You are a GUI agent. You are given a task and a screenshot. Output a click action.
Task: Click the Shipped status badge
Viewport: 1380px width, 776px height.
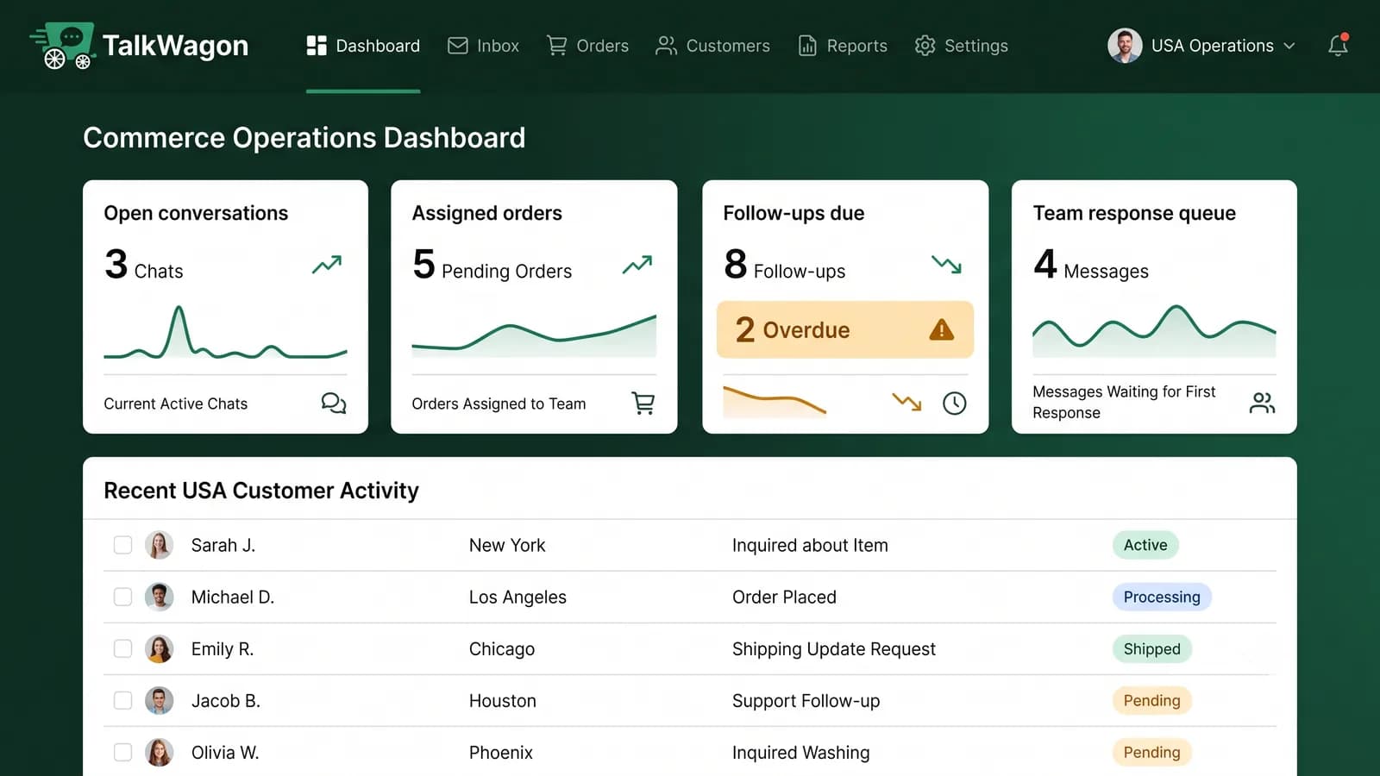tap(1152, 648)
